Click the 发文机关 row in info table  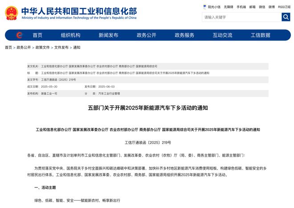(x=148, y=66)
